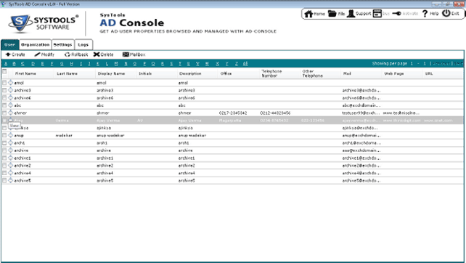Click ahmer office number 0217-2345342

tap(233, 113)
